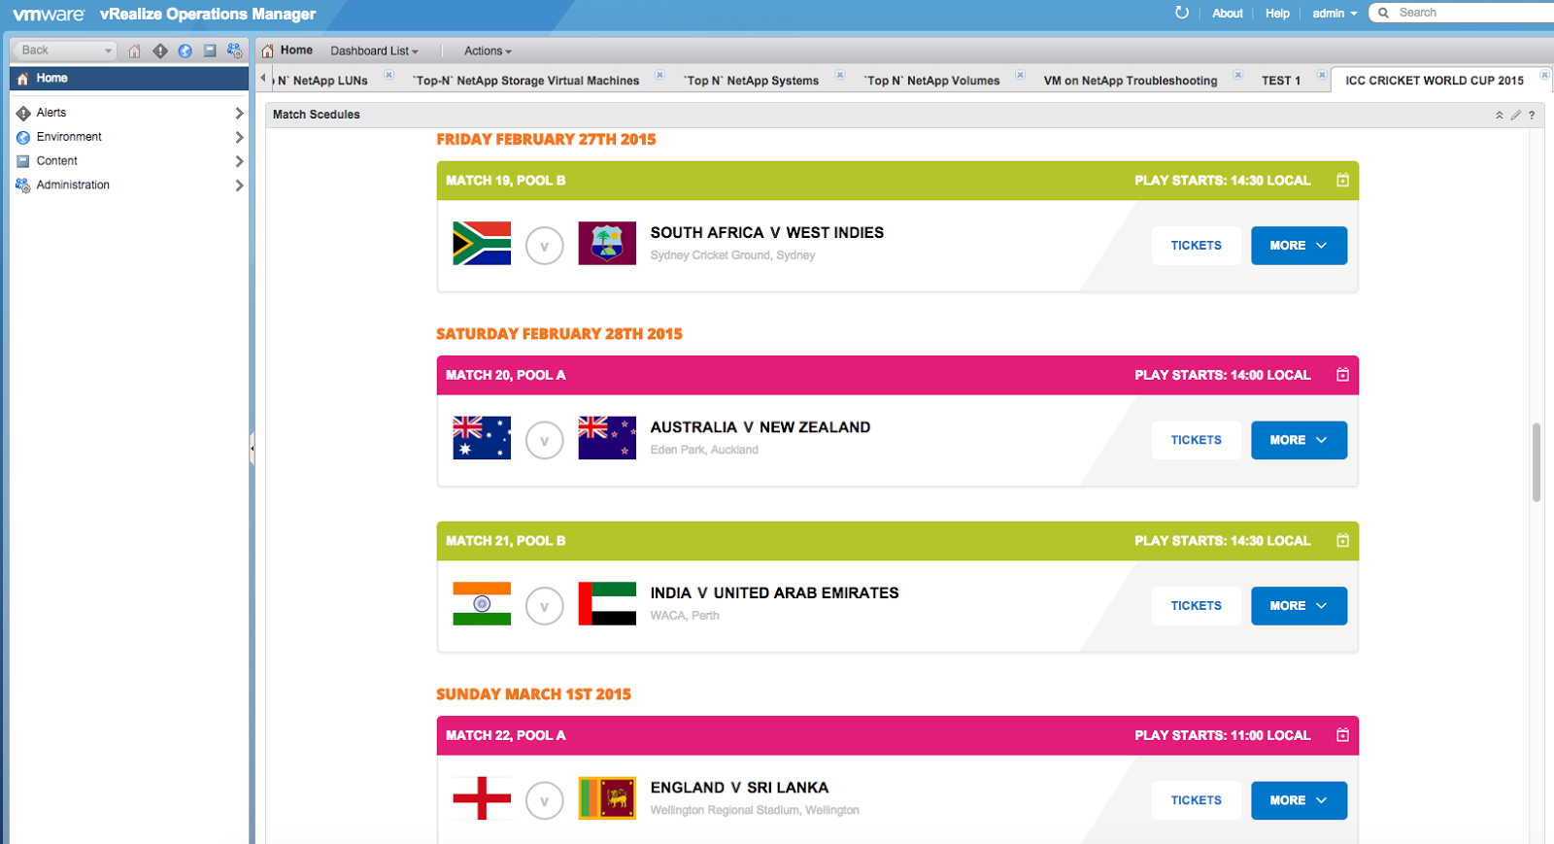Switch to VM on NetApp Troubleshooting tab

coord(1130,81)
